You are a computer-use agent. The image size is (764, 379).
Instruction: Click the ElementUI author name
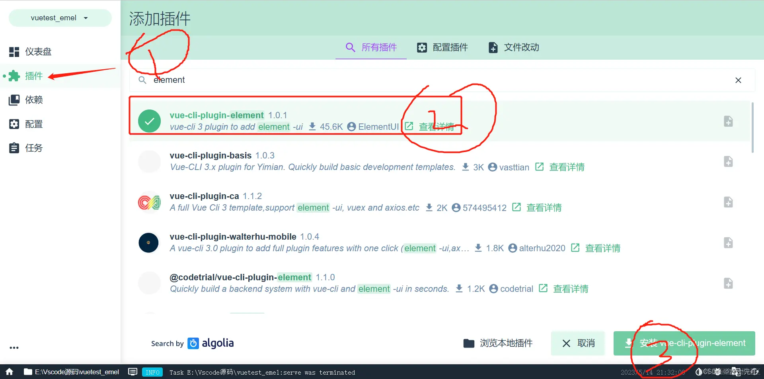pyautogui.click(x=378, y=127)
